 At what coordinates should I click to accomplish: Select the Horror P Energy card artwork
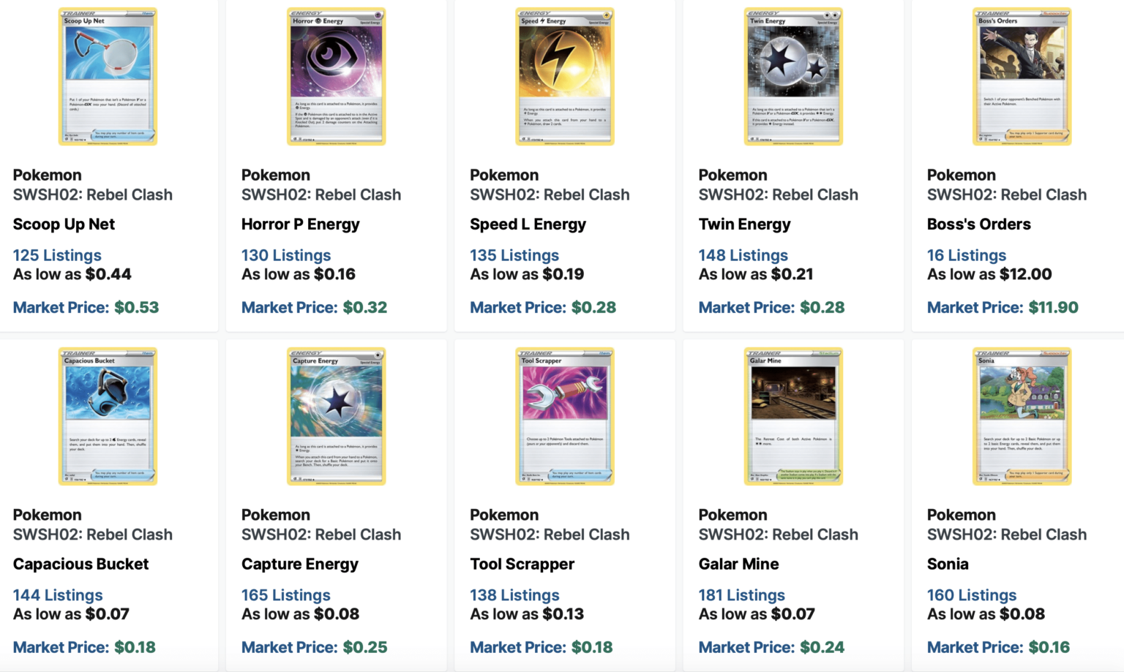point(335,76)
